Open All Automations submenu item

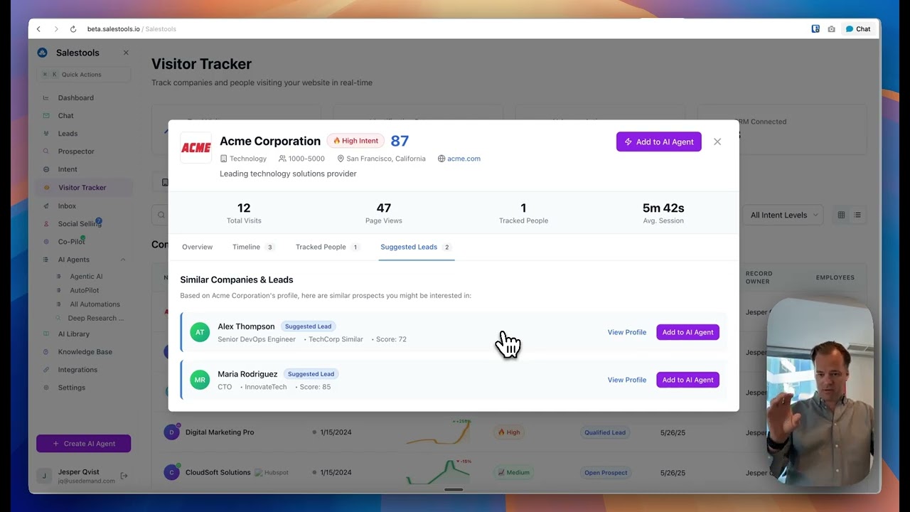click(95, 304)
